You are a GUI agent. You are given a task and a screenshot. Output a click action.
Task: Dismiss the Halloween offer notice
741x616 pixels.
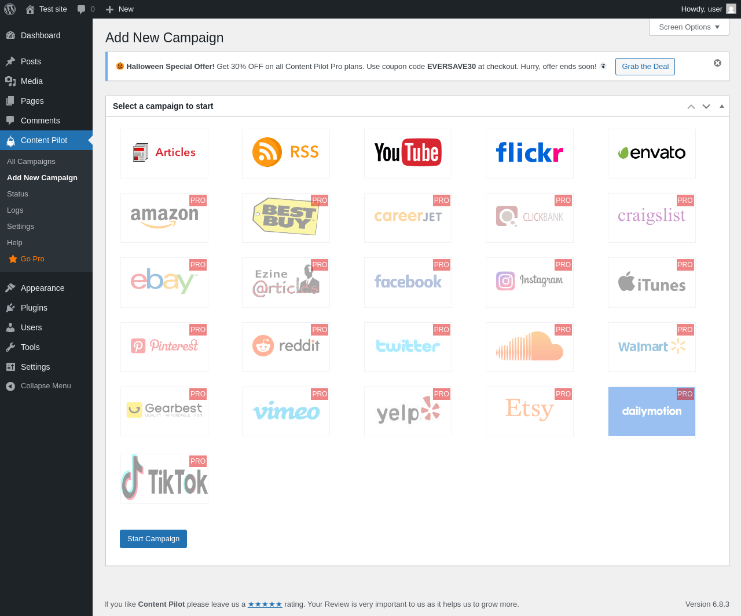click(717, 63)
